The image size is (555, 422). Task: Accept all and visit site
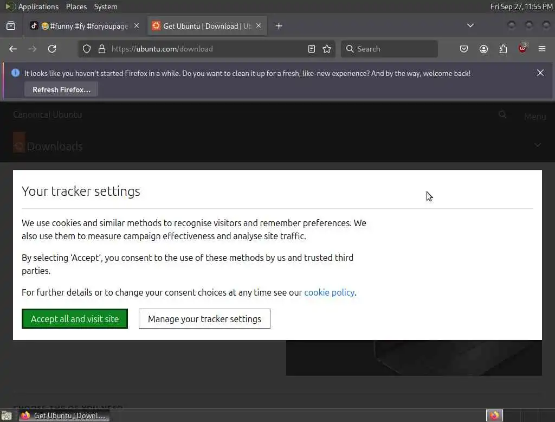pyautogui.click(x=75, y=318)
